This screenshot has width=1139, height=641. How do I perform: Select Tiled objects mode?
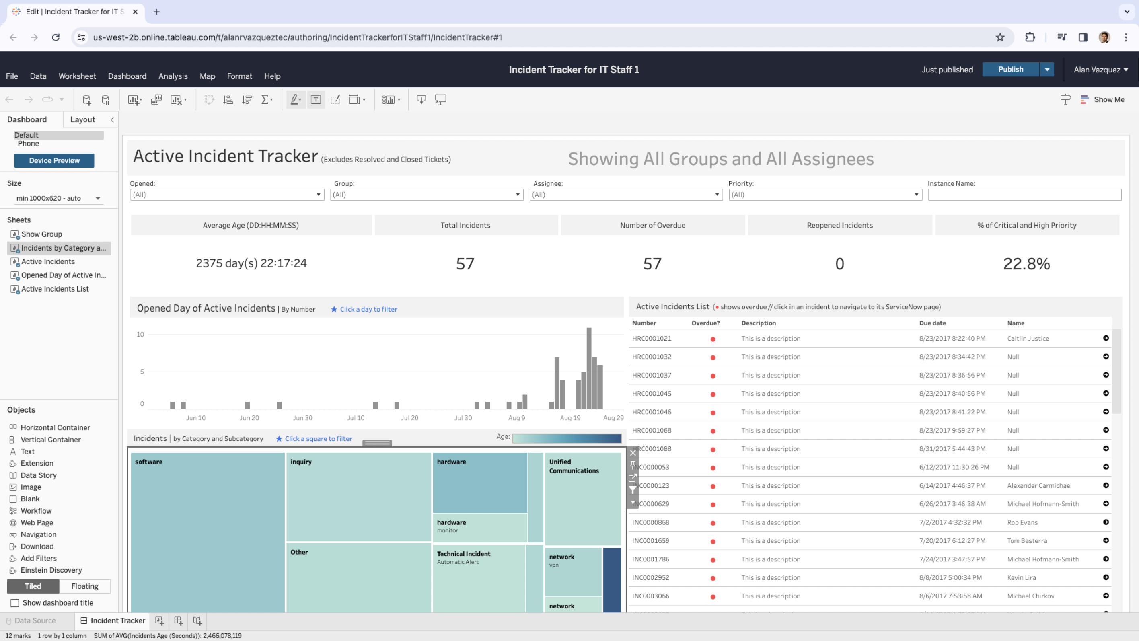point(33,586)
